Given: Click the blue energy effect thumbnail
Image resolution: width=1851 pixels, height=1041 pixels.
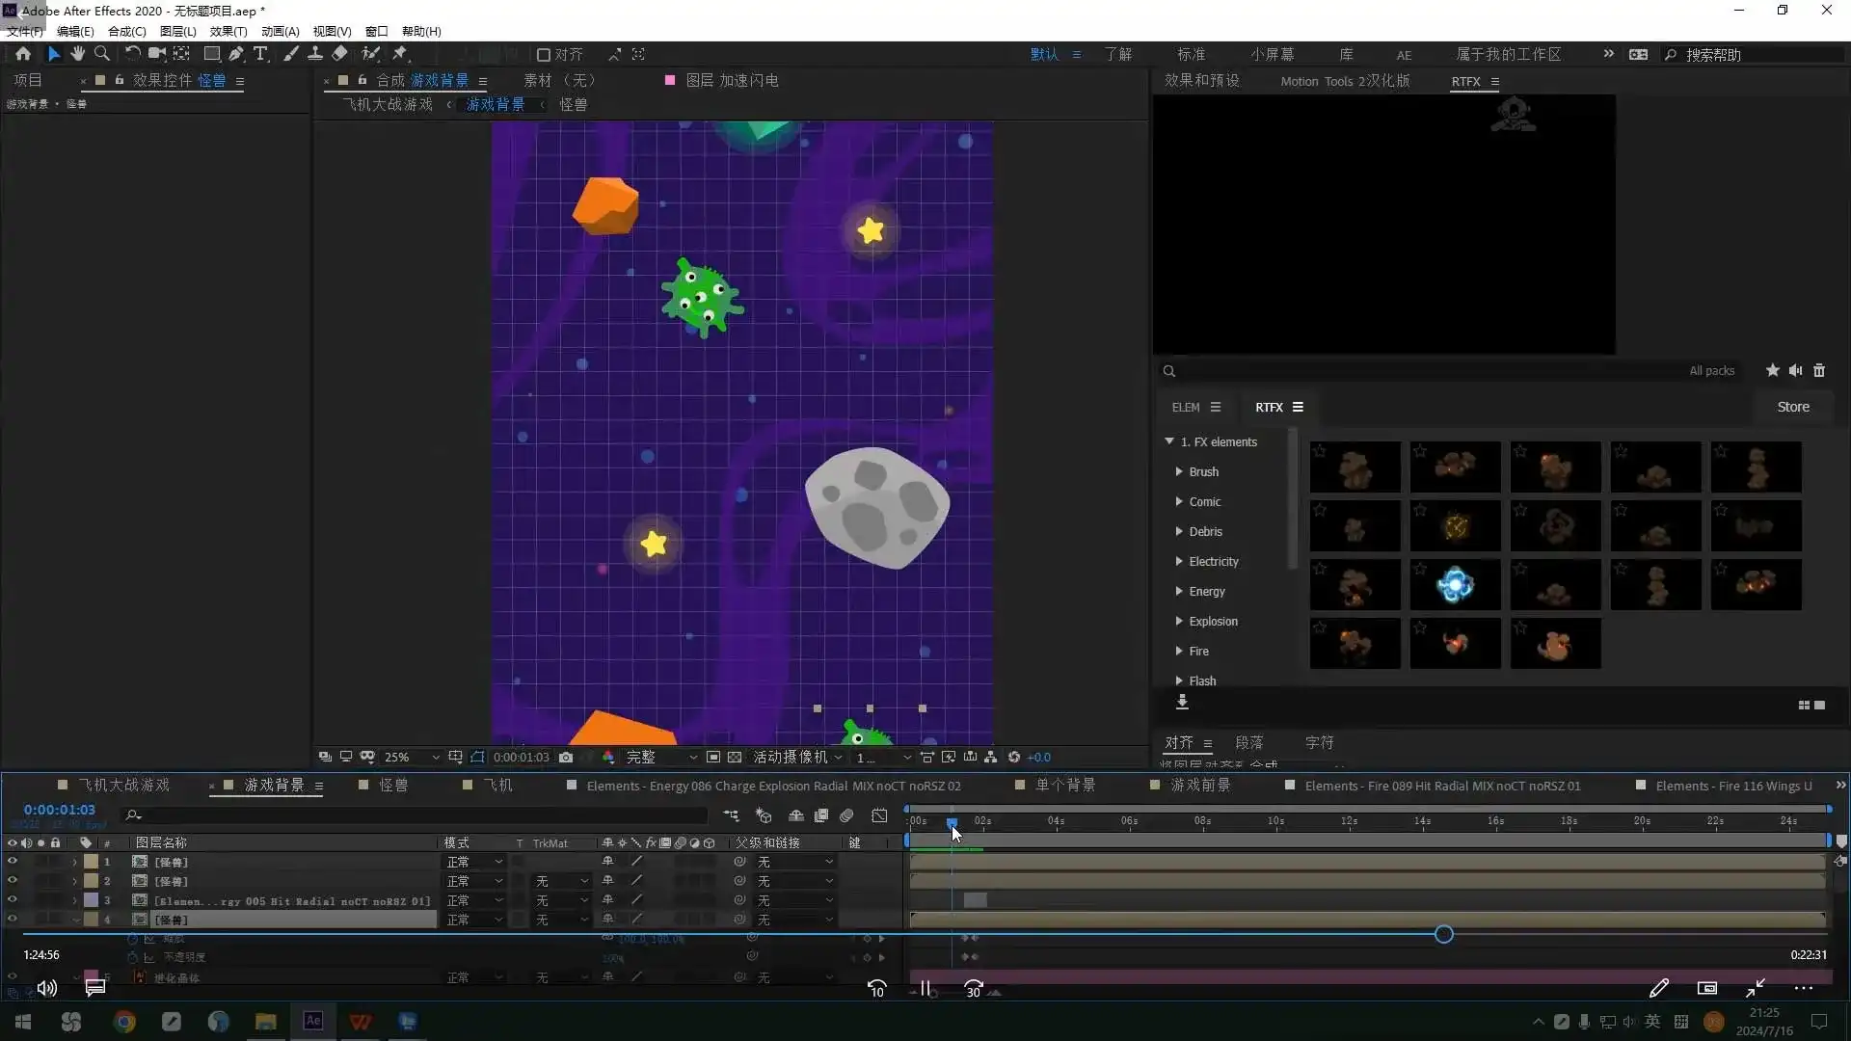Looking at the screenshot, I should 1455,585.
